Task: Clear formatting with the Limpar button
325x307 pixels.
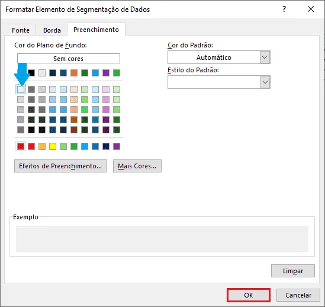Action: pos(293,271)
